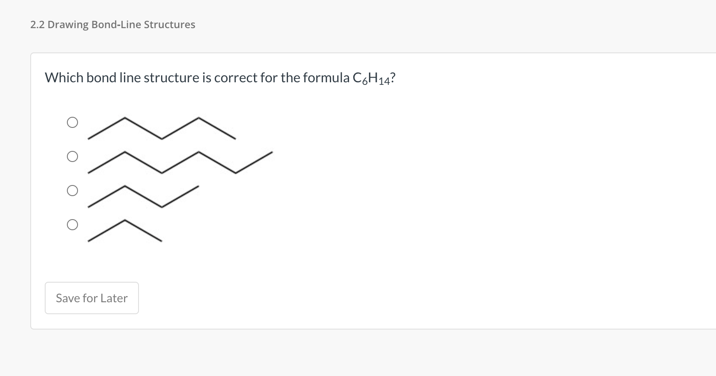Viewport: 716px width, 376px height.
Task: Click the Save for Later button border
Action: [91, 283]
